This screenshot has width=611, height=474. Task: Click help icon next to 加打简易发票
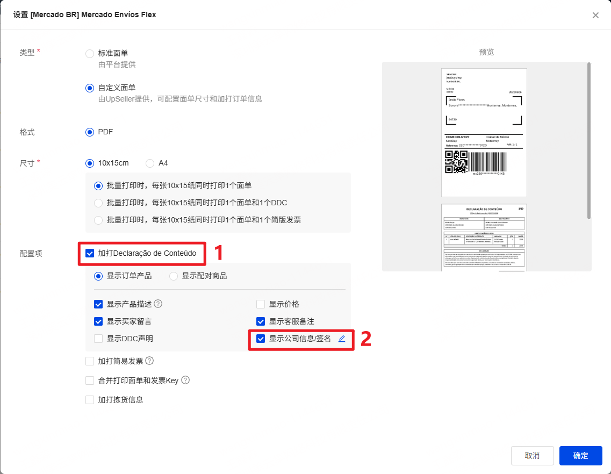pyautogui.click(x=149, y=361)
